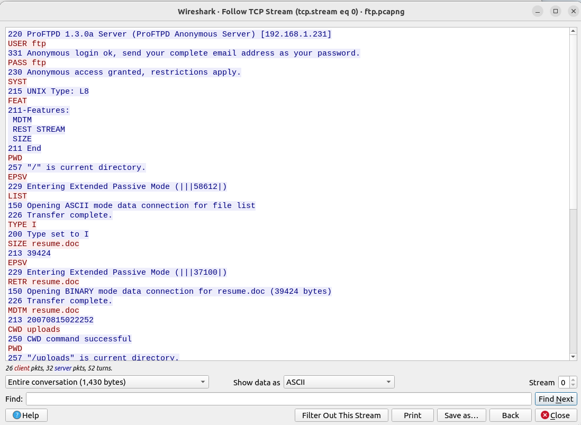Click the scrollbar down arrow
Viewport: 581px width, 425px height.
(573, 356)
